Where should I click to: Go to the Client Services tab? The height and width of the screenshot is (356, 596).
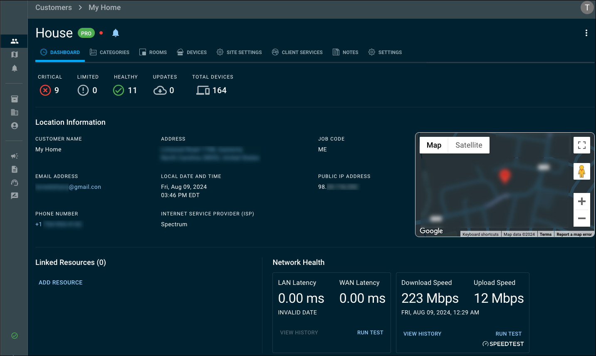coord(297,52)
